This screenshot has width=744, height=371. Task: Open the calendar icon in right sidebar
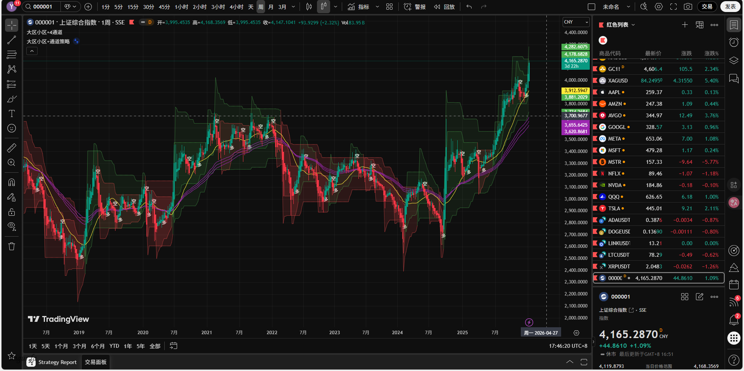[734, 285]
